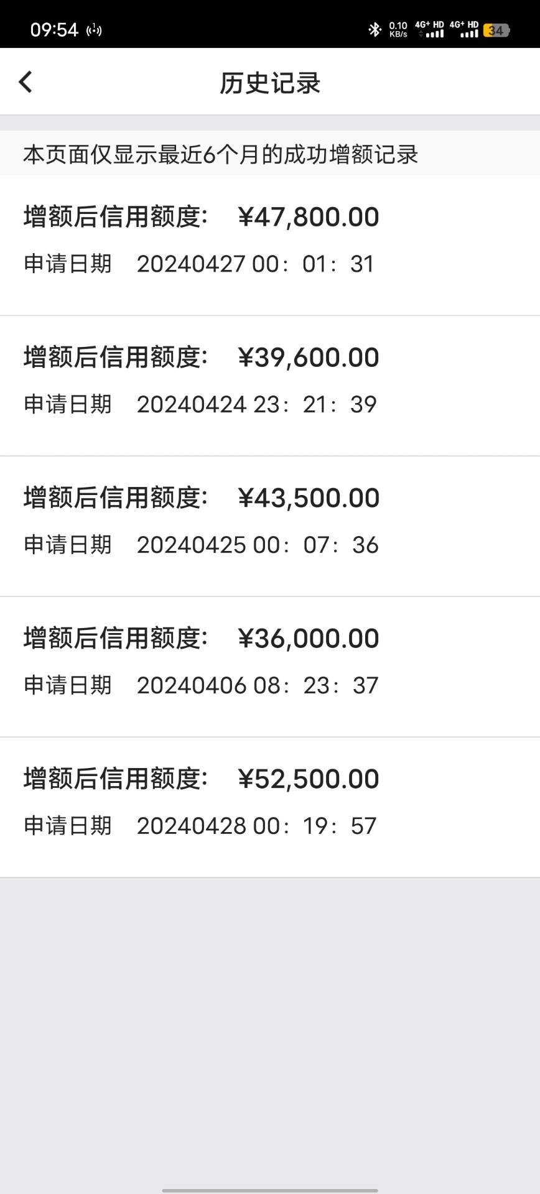Select the 20240406 08:23:37 application date
540x1194 pixels.
click(x=258, y=685)
